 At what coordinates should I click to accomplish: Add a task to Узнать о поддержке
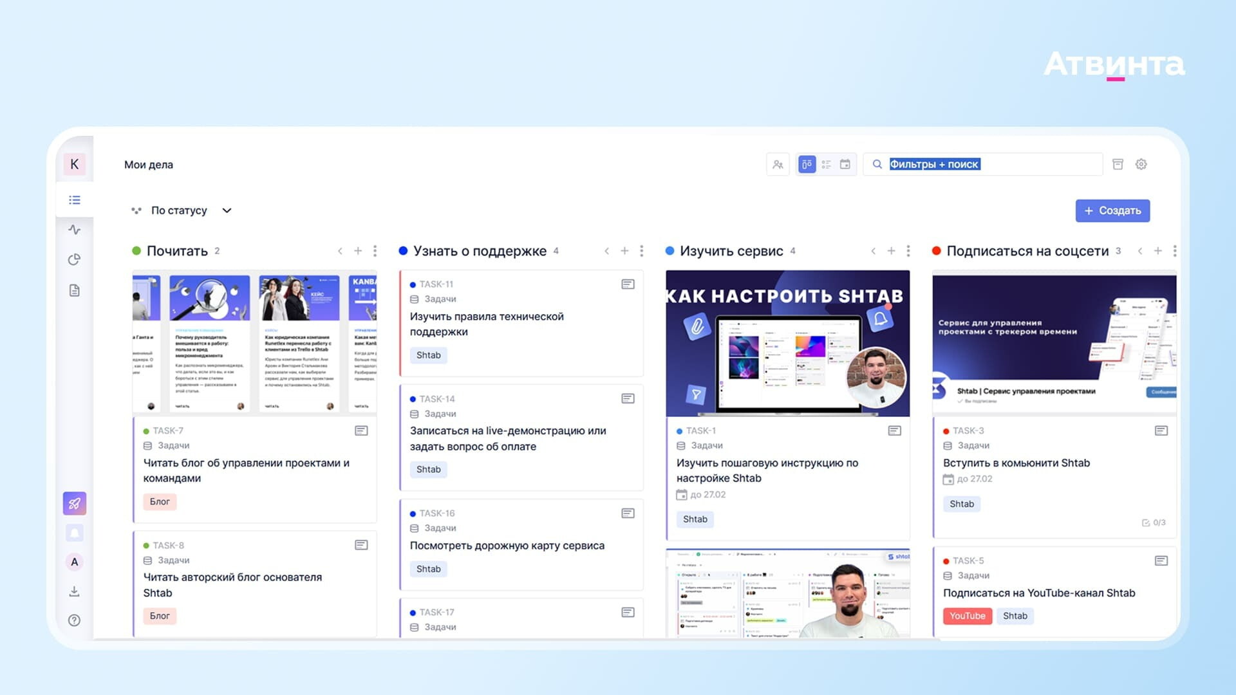pos(624,251)
